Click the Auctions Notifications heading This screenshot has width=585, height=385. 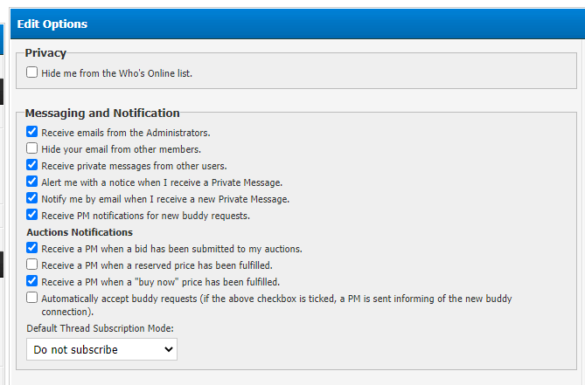80,232
